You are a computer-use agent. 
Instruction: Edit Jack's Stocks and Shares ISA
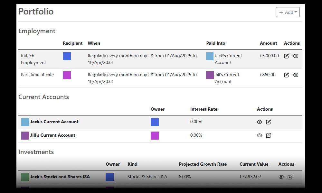[290, 177]
